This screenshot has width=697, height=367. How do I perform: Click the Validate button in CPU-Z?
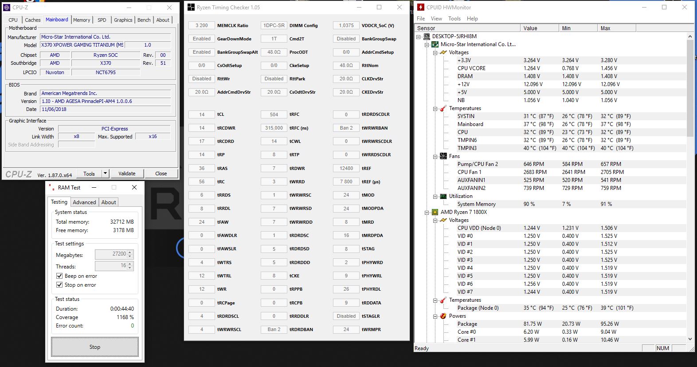(127, 174)
